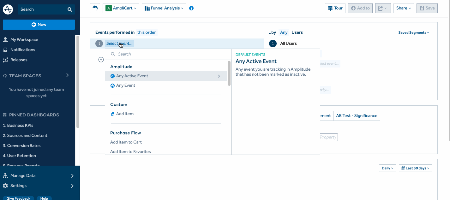This screenshot has height=200, width=450.
Task: Open Releases
Action: 19,60
